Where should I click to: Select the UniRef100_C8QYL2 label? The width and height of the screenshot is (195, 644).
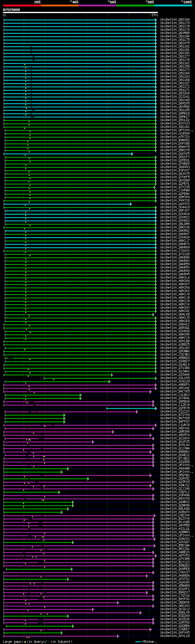tap(175, 492)
